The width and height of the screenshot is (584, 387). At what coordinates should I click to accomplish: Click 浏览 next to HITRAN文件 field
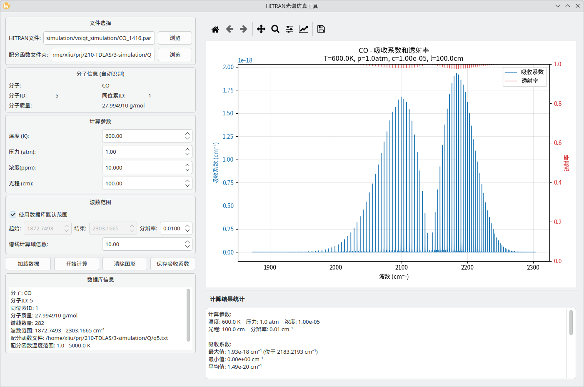(x=175, y=38)
